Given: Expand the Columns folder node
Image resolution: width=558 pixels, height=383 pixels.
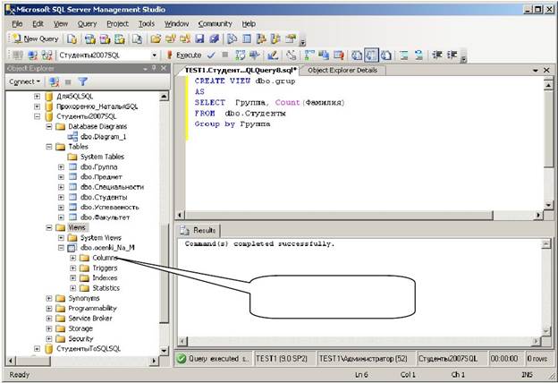Looking at the screenshot, I should point(73,258).
